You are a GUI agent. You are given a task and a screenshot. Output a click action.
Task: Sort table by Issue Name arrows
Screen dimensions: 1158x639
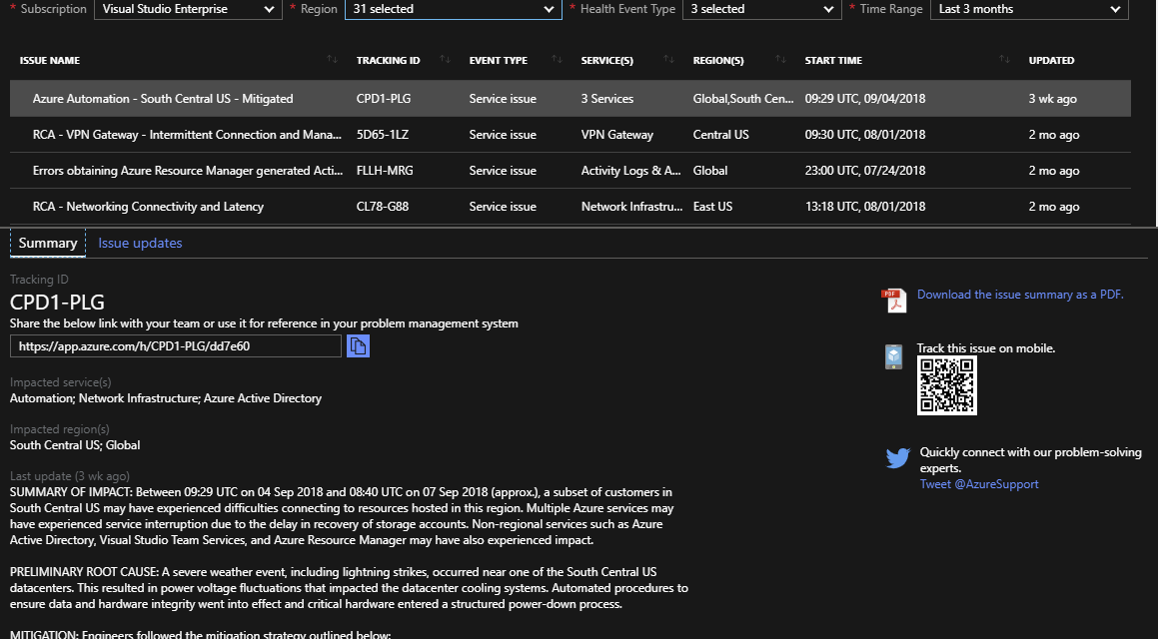(333, 60)
